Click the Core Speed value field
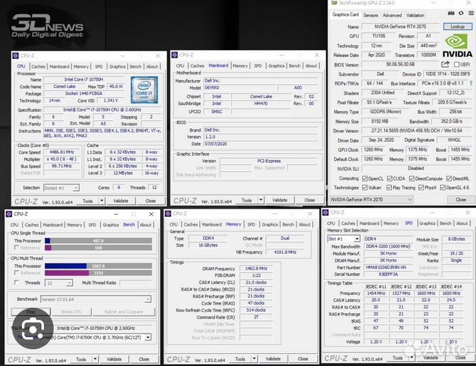This screenshot has width=476, height=366. [x=62, y=152]
